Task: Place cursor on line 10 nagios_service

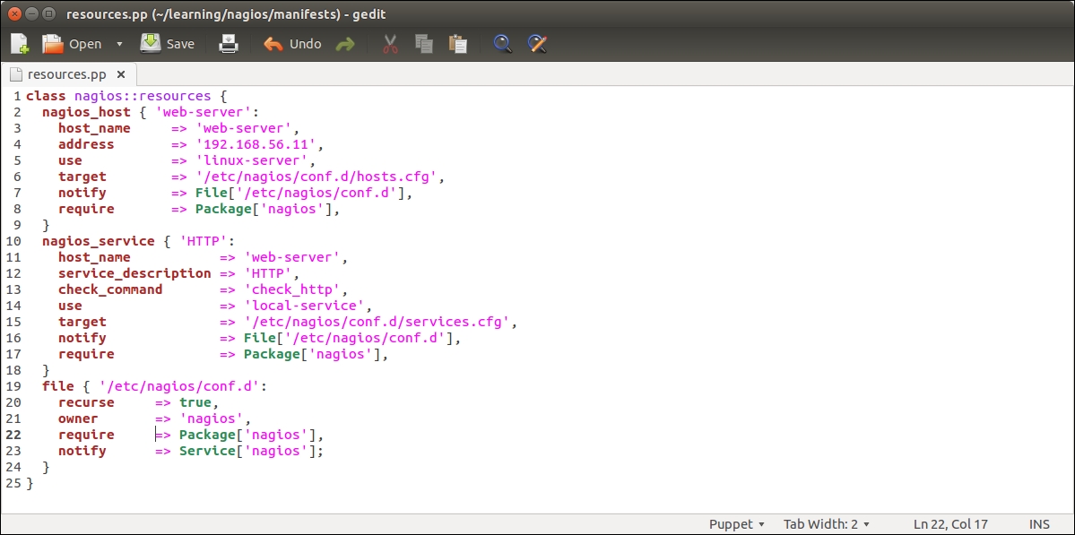Action: (x=99, y=241)
